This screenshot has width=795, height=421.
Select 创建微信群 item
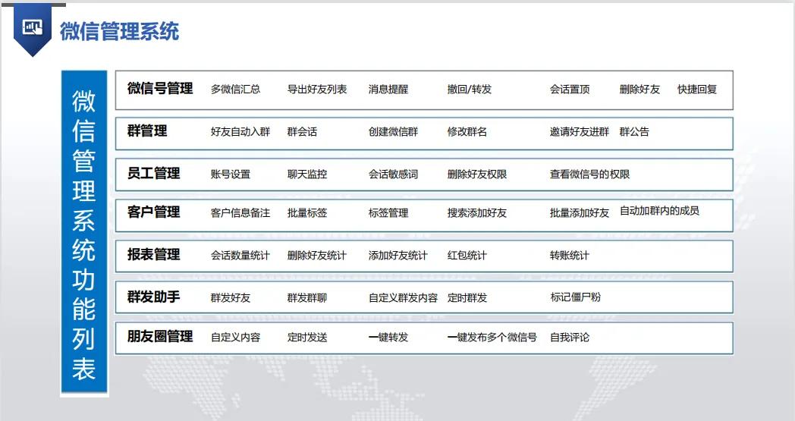point(393,132)
